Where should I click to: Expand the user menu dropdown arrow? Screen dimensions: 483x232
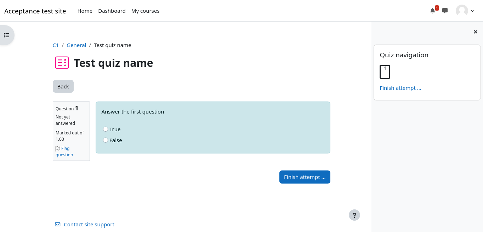pyautogui.click(x=473, y=11)
